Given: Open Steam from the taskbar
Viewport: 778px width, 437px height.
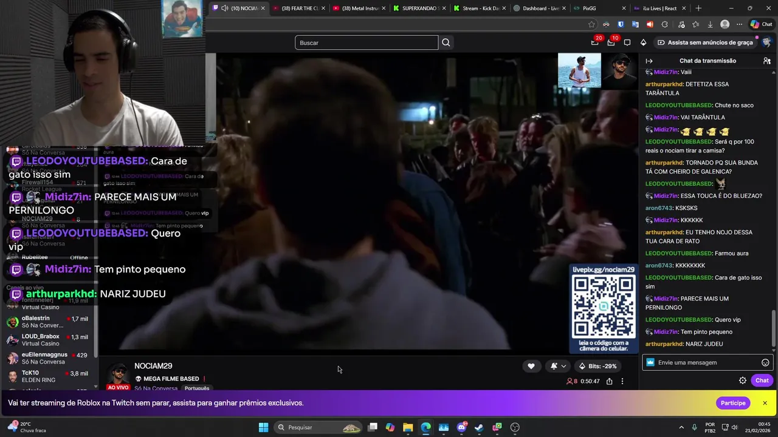Looking at the screenshot, I should [x=479, y=427].
